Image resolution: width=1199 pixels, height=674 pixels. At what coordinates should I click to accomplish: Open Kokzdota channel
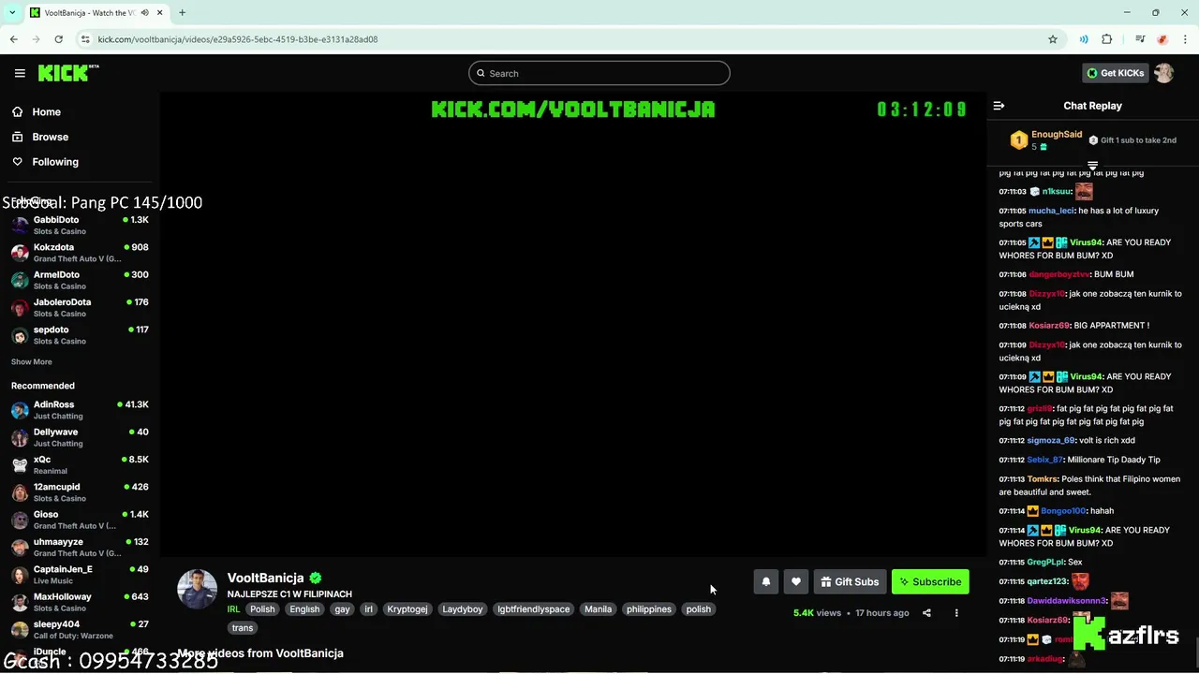click(x=80, y=253)
